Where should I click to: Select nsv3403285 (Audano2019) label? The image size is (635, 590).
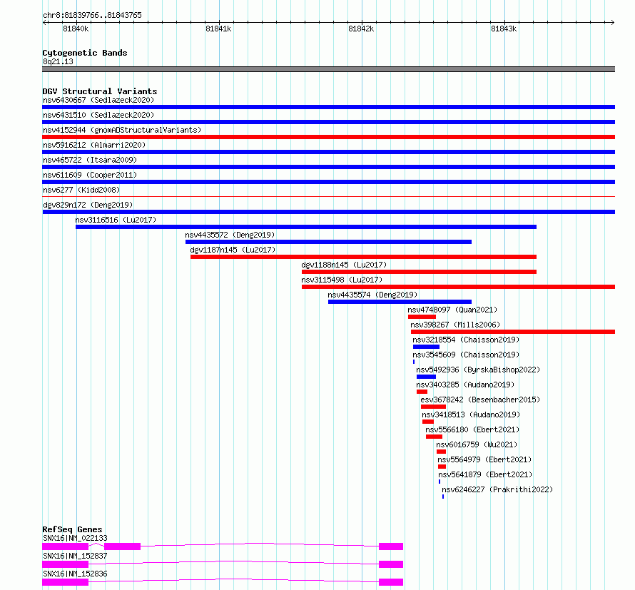coord(465,385)
